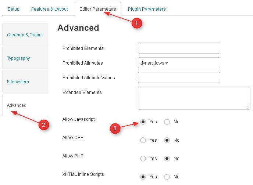The image size is (253, 185).
Task: Switch to Features & Layout tab
Action: 50,9
